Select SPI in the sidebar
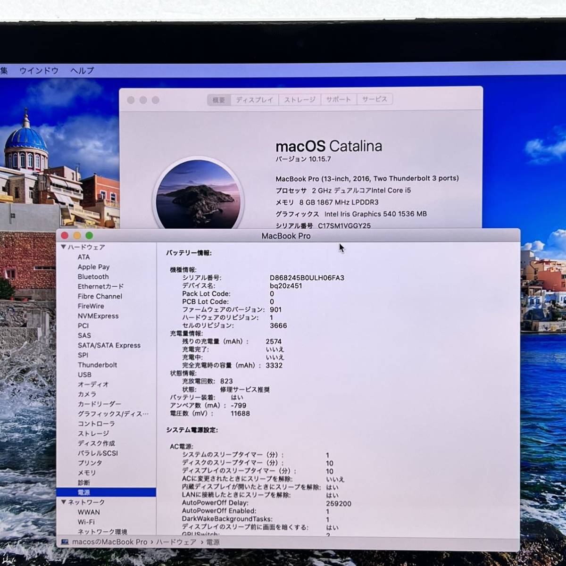 [x=83, y=355]
